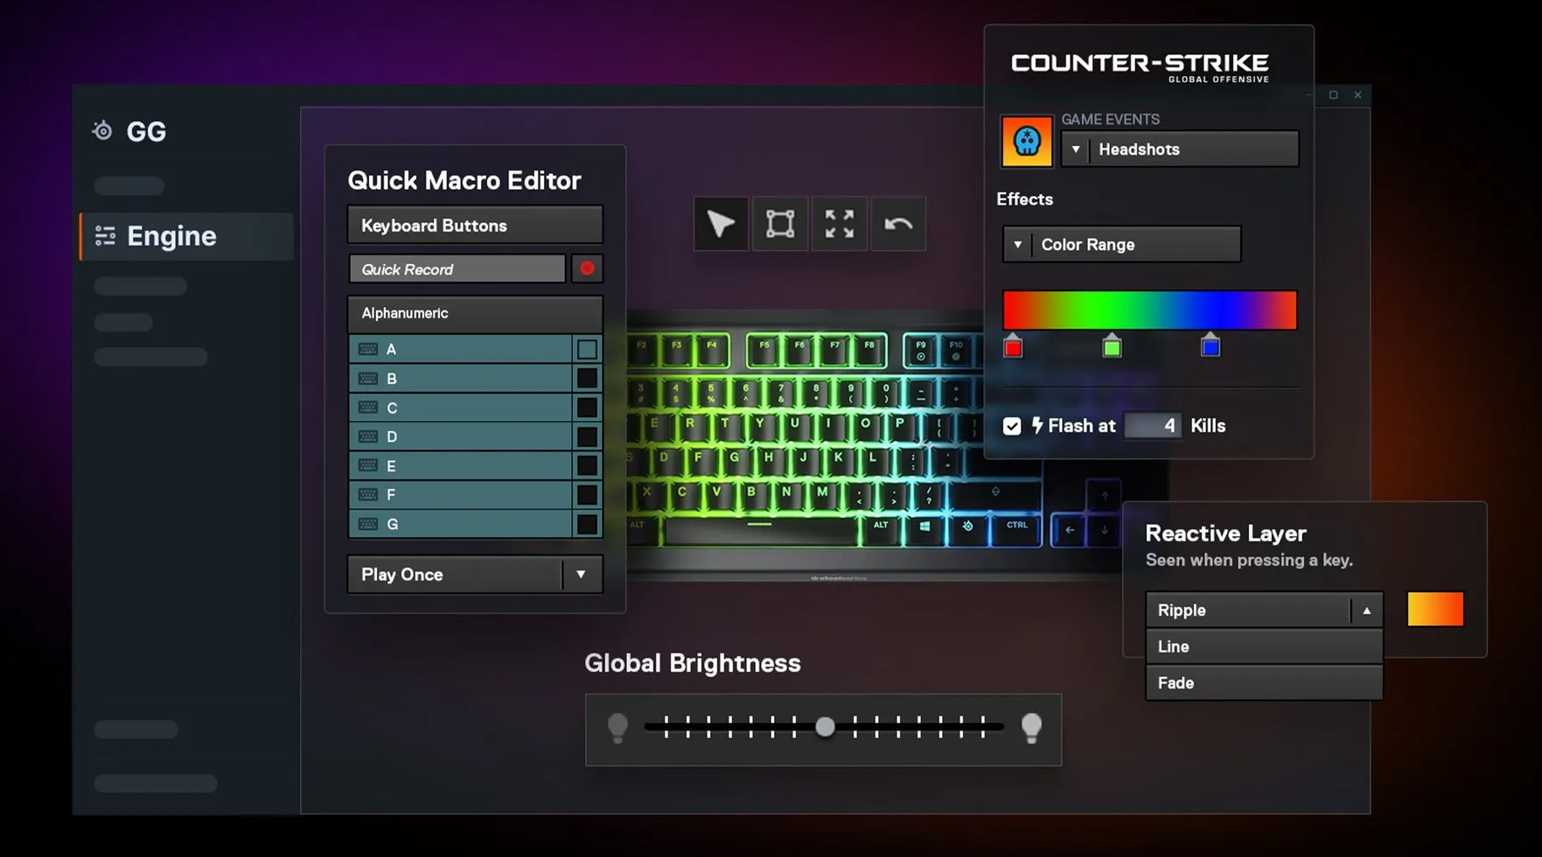
Task: Click the dim light bulb brightness icon
Action: (x=617, y=728)
